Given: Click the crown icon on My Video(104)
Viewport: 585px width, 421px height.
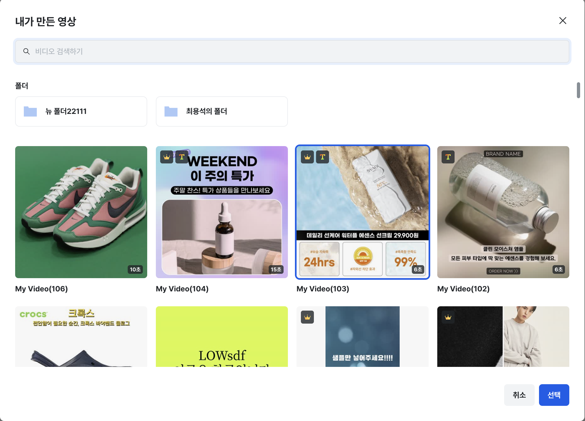Looking at the screenshot, I should click(167, 157).
